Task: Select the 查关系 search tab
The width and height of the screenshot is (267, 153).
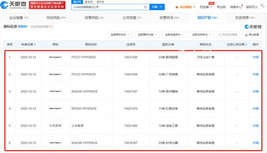Action: click(100, 2)
